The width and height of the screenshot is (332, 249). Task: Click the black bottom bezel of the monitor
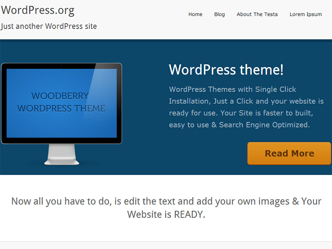coord(61,141)
